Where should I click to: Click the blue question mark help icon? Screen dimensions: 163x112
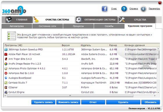pos(124,9)
